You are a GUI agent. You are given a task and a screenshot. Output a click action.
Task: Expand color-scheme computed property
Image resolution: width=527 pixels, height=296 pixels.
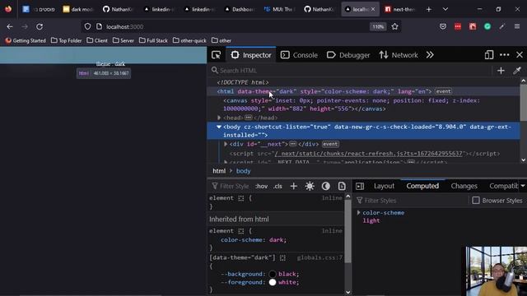[359, 213]
